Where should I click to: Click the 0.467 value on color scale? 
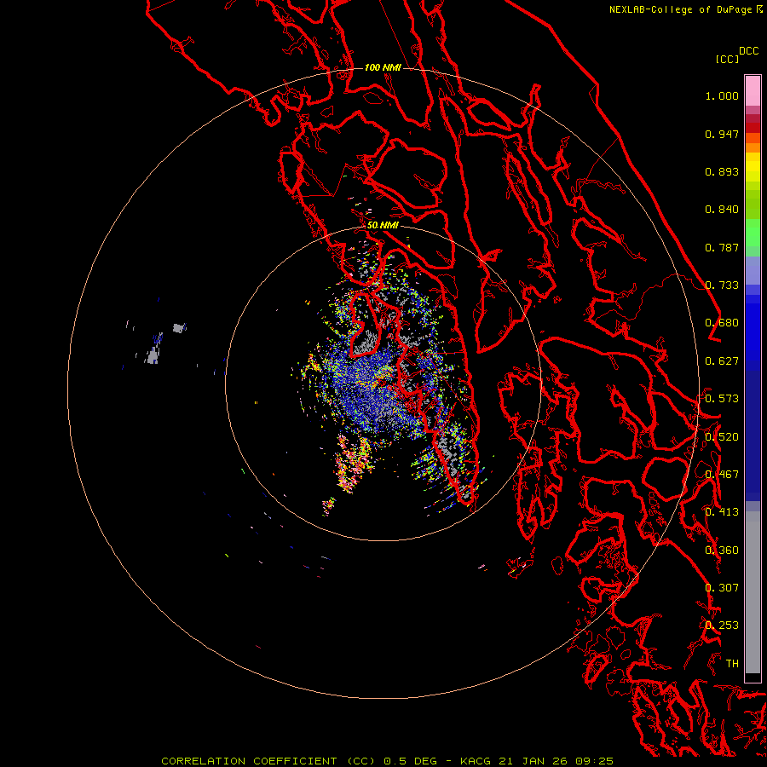tap(722, 475)
